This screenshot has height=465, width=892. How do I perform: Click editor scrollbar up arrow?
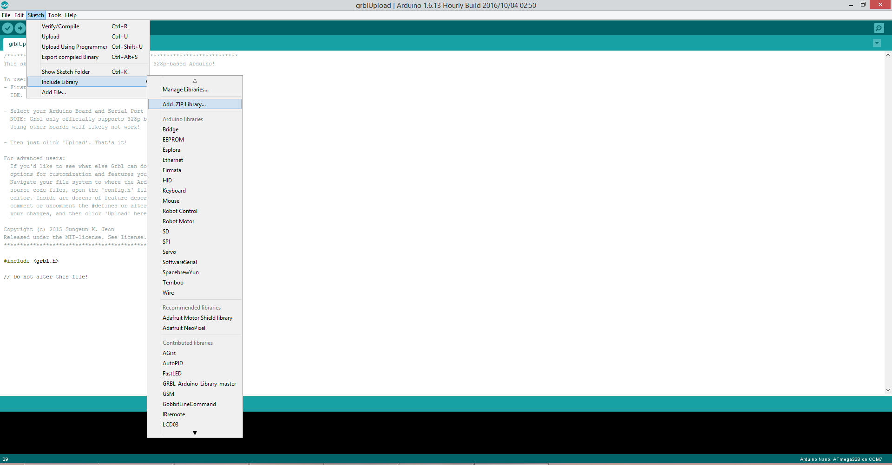(x=888, y=55)
